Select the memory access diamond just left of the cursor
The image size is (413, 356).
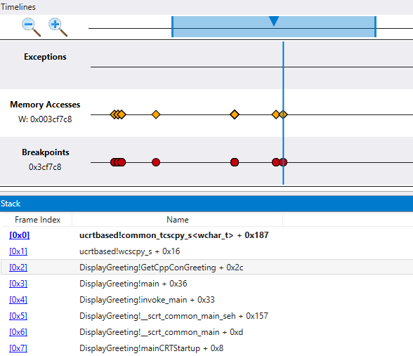coord(276,114)
